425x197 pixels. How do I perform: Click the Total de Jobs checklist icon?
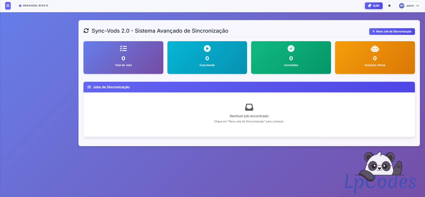pos(123,48)
